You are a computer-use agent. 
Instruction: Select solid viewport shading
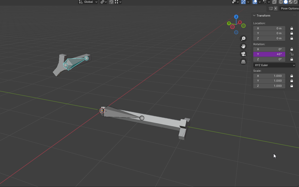(286, 2)
